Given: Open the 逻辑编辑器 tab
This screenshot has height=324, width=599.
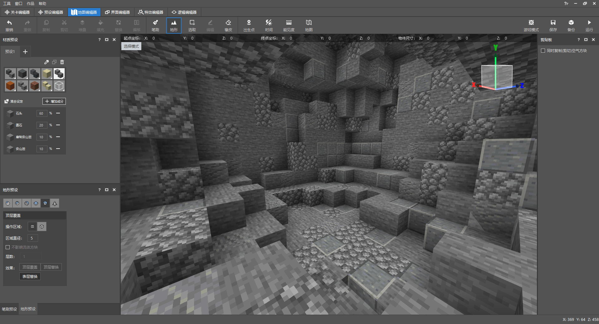Looking at the screenshot, I should tap(184, 12).
